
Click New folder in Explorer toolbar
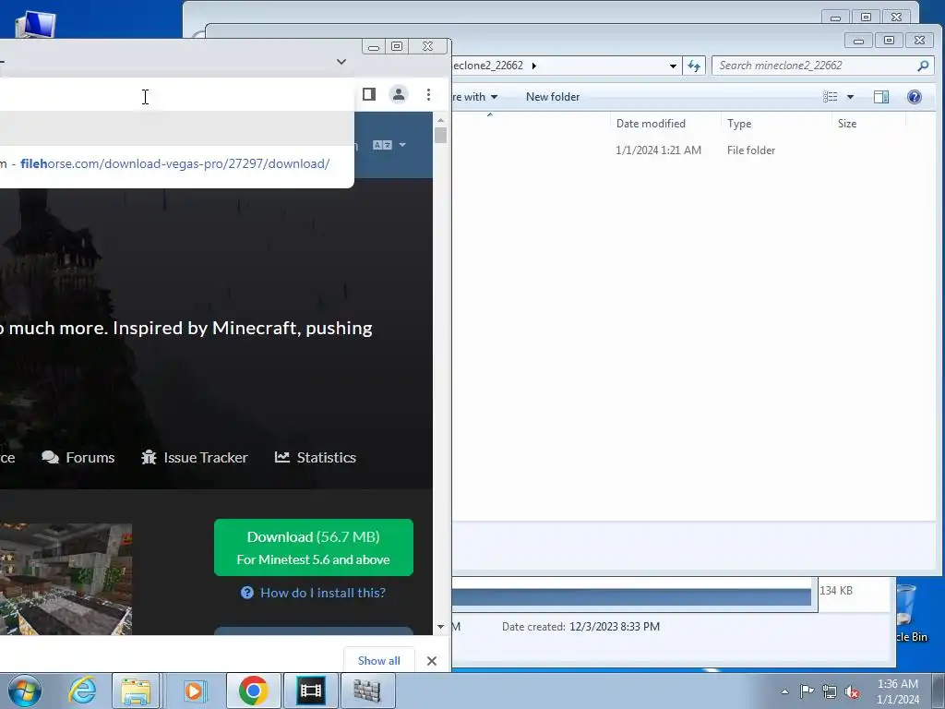click(553, 97)
